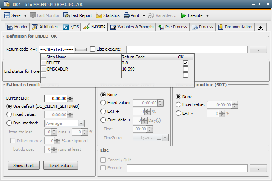Expand the Save dropdown arrow

coord(25,16)
